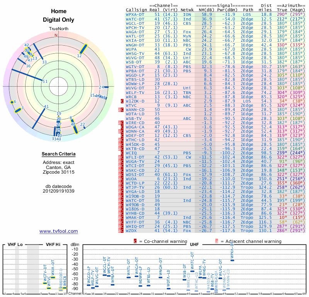Select WTBS-LD callsign in the table
Image resolution: width=309 pixels, height=297 pixels.
coord(135,80)
